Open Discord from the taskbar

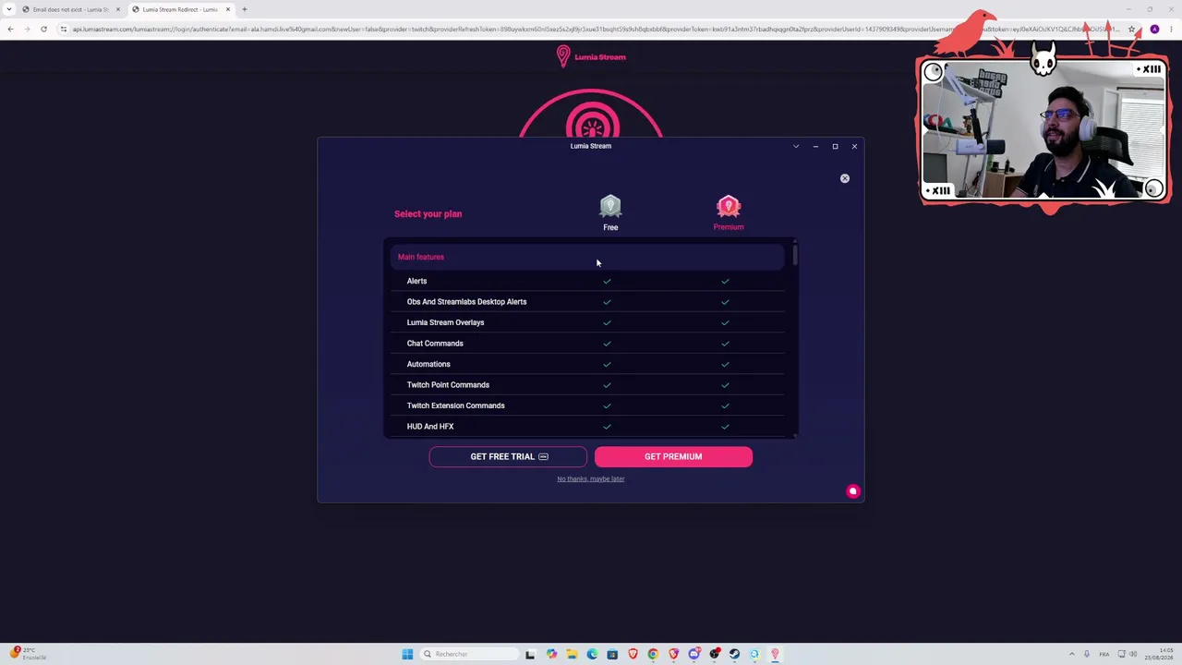(x=694, y=654)
